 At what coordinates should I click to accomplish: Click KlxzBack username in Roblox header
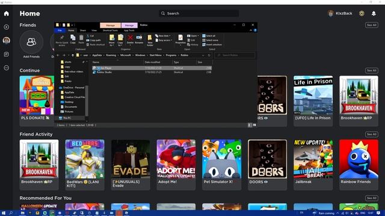click(343, 13)
